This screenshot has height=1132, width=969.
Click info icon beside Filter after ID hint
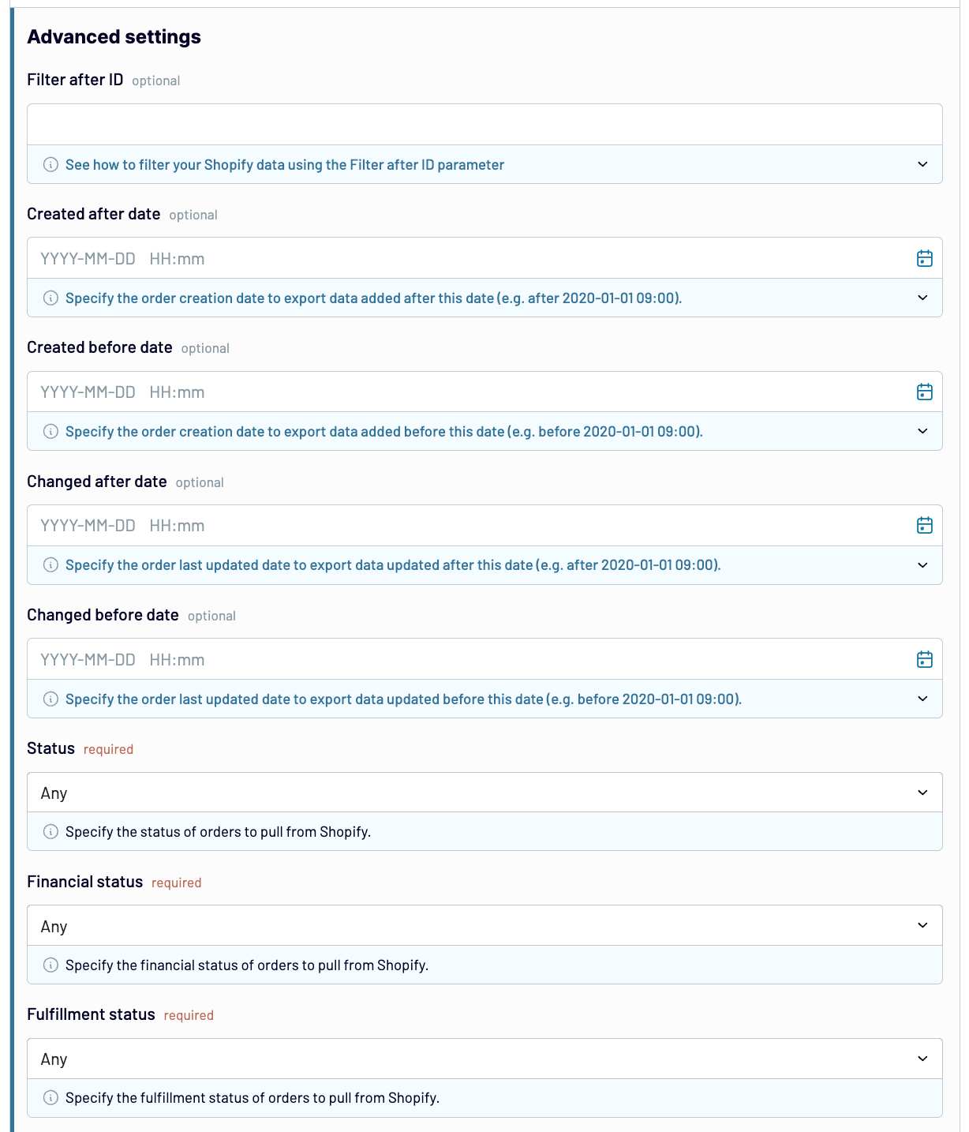(51, 165)
